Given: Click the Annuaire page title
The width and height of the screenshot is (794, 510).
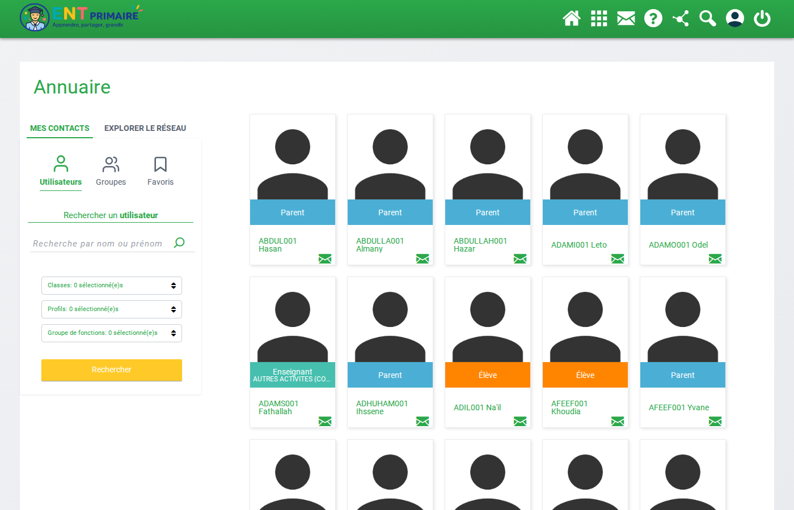Looking at the screenshot, I should point(72,87).
